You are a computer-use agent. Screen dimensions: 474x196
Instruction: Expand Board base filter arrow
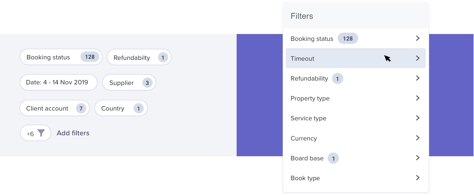point(418,158)
